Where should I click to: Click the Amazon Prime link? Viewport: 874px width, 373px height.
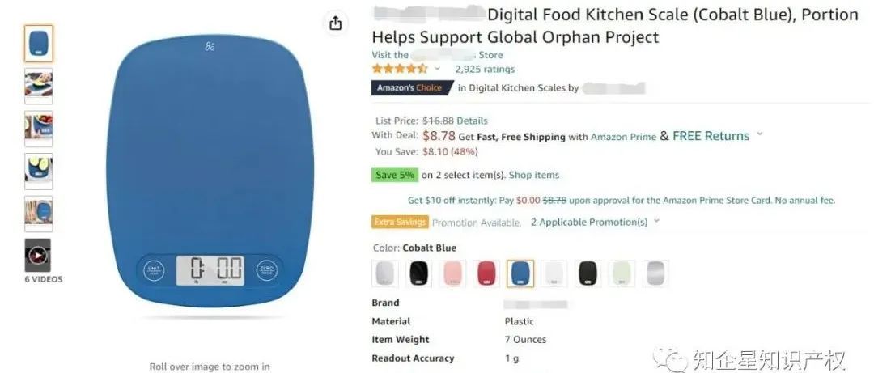click(623, 137)
